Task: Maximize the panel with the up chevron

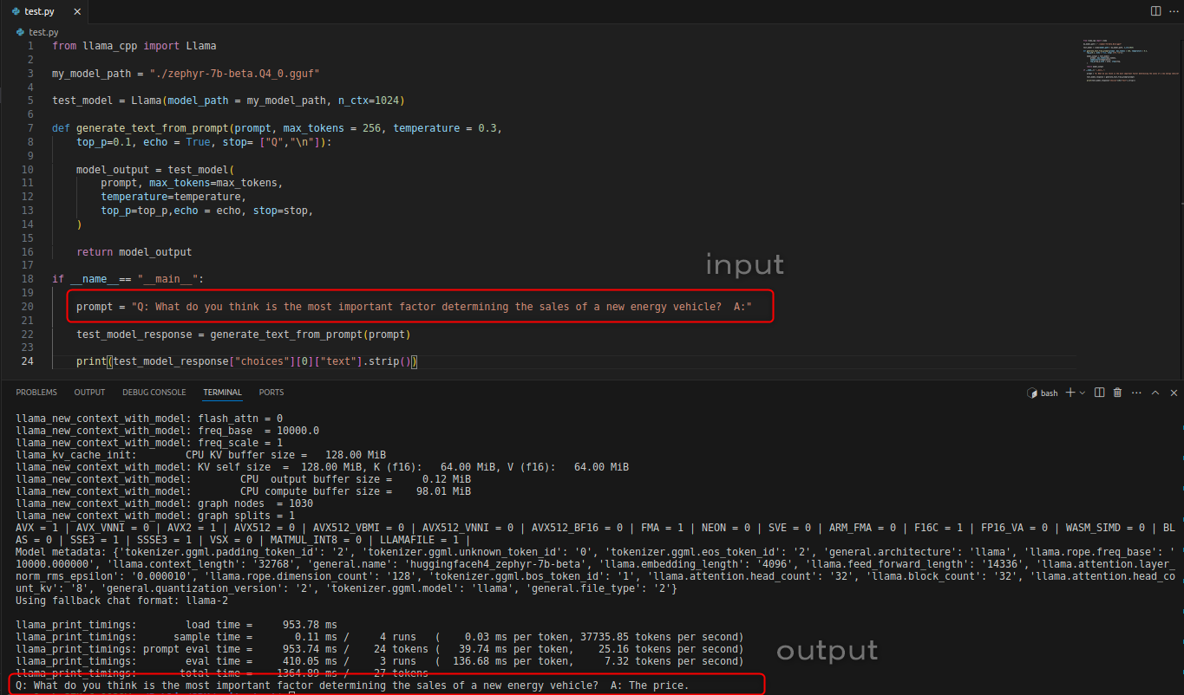Action: [1155, 393]
